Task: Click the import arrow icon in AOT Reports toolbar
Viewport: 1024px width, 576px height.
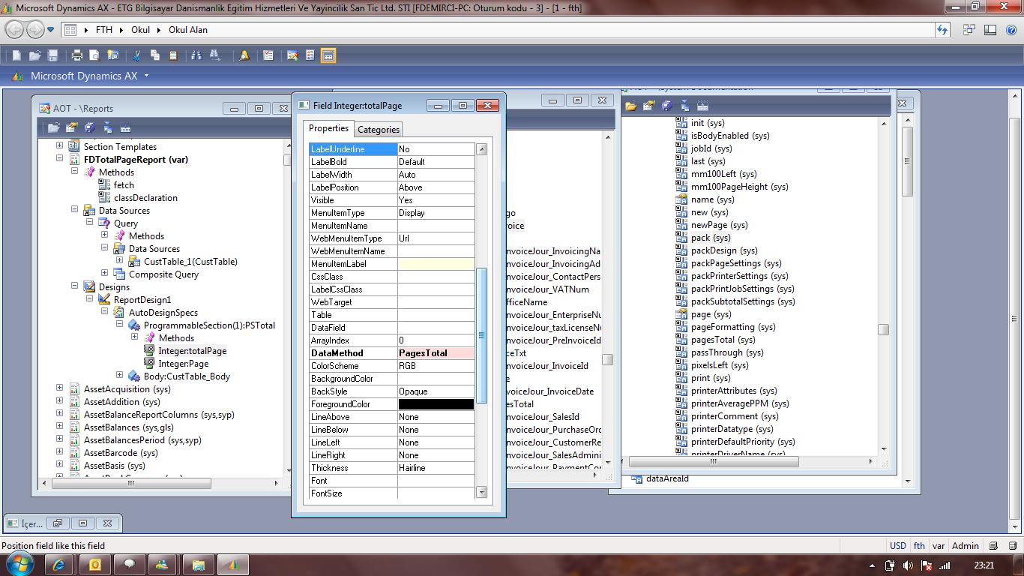Action: [107, 127]
